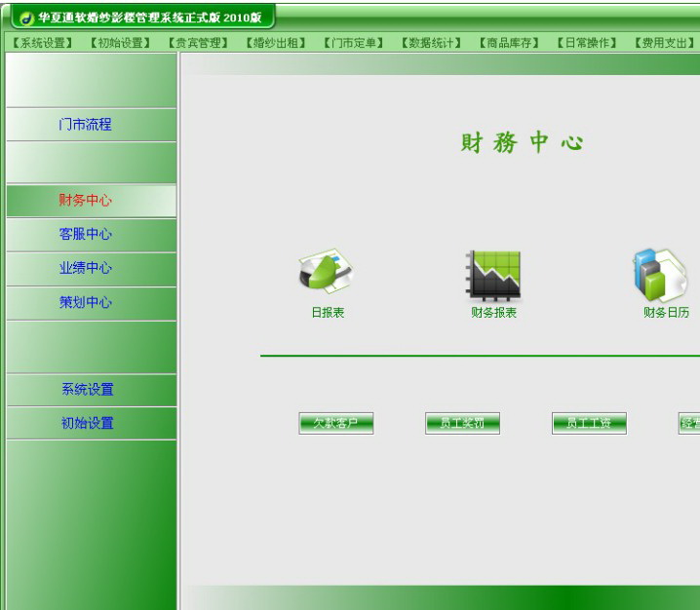This screenshot has width=700, height=610.
Task: Open the 【系统设置】 menu
Action: pos(42,43)
